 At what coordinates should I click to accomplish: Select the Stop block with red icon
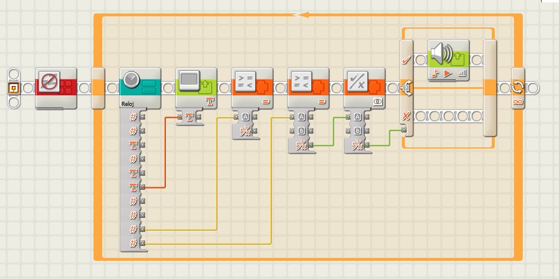coord(56,88)
